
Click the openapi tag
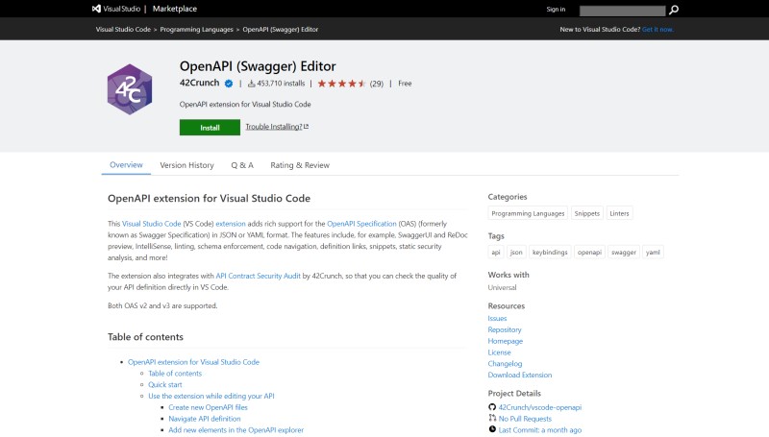[x=589, y=252]
